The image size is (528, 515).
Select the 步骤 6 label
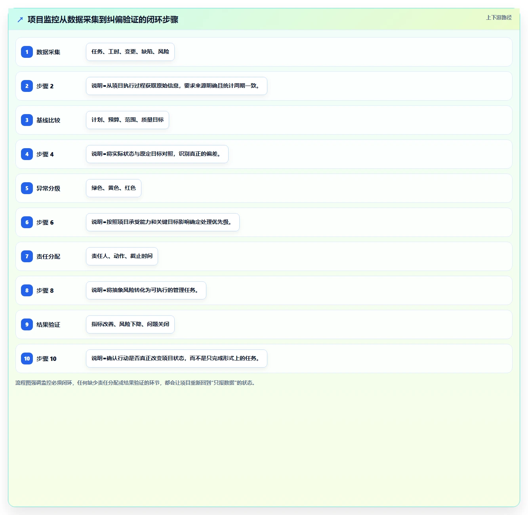pyautogui.click(x=45, y=222)
